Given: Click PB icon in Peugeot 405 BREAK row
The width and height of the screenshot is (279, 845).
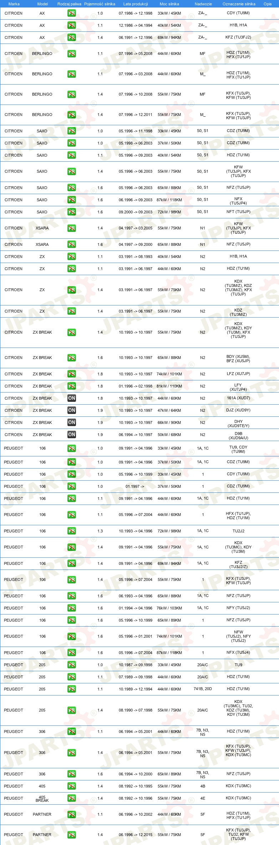Looking at the screenshot, I should point(72,798).
